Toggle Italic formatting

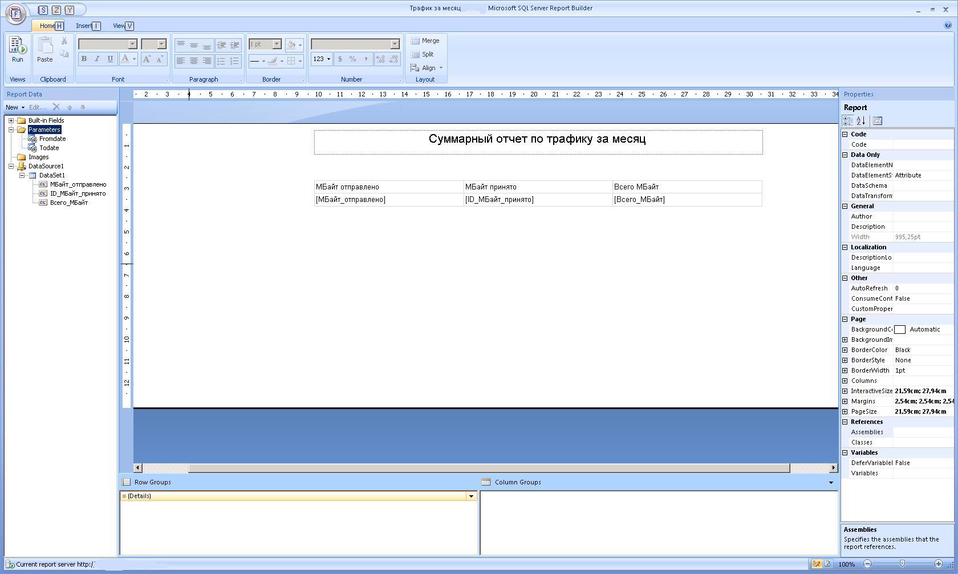97,59
